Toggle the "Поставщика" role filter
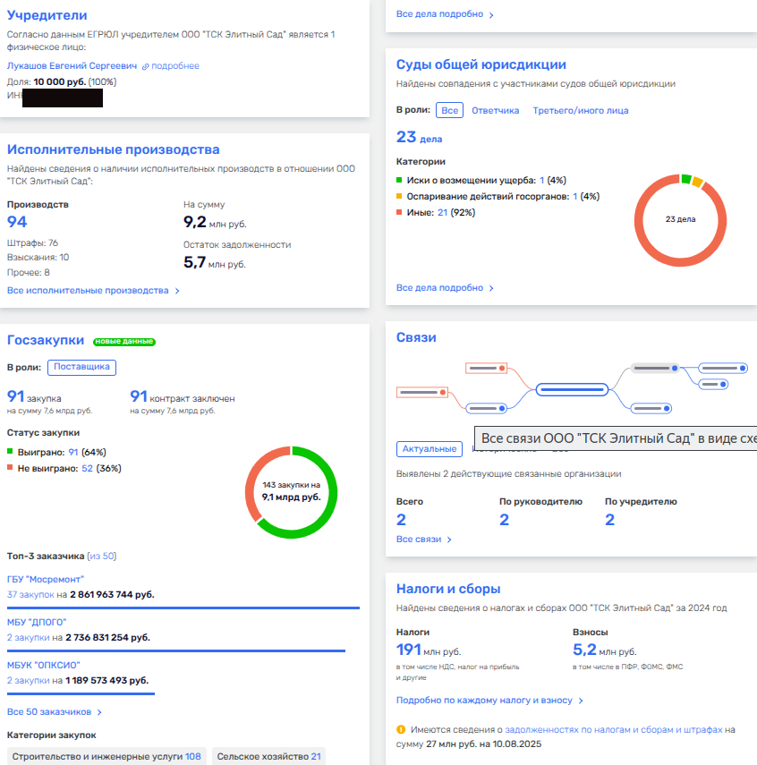This screenshot has height=765, width=757. tap(81, 367)
